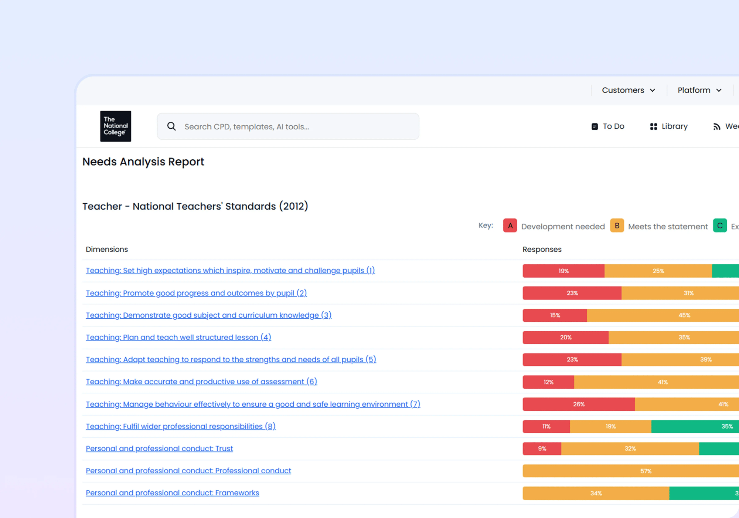The image size is (739, 518).
Task: Expand the Customers chevron arrow
Action: coord(653,90)
